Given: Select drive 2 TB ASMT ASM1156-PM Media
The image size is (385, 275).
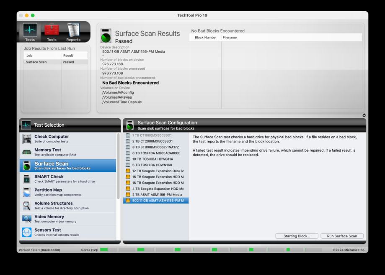Looking at the screenshot, I should [156, 195].
